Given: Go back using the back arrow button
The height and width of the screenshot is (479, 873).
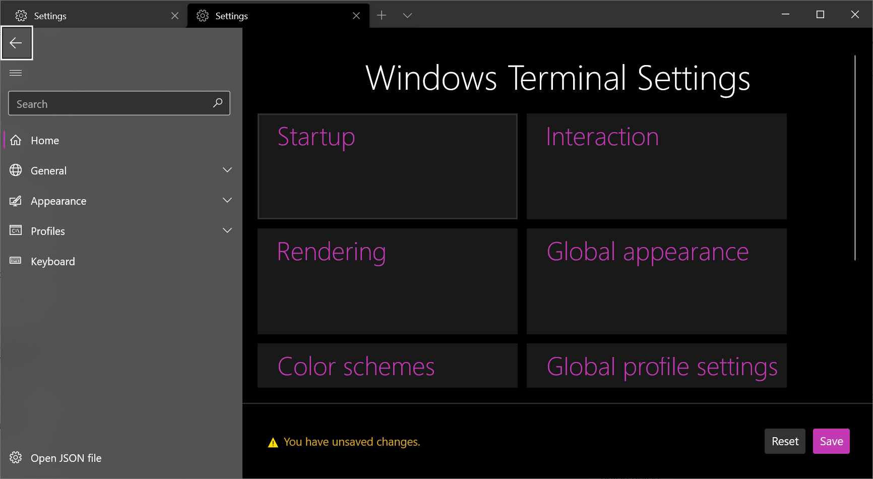Looking at the screenshot, I should [x=16, y=43].
